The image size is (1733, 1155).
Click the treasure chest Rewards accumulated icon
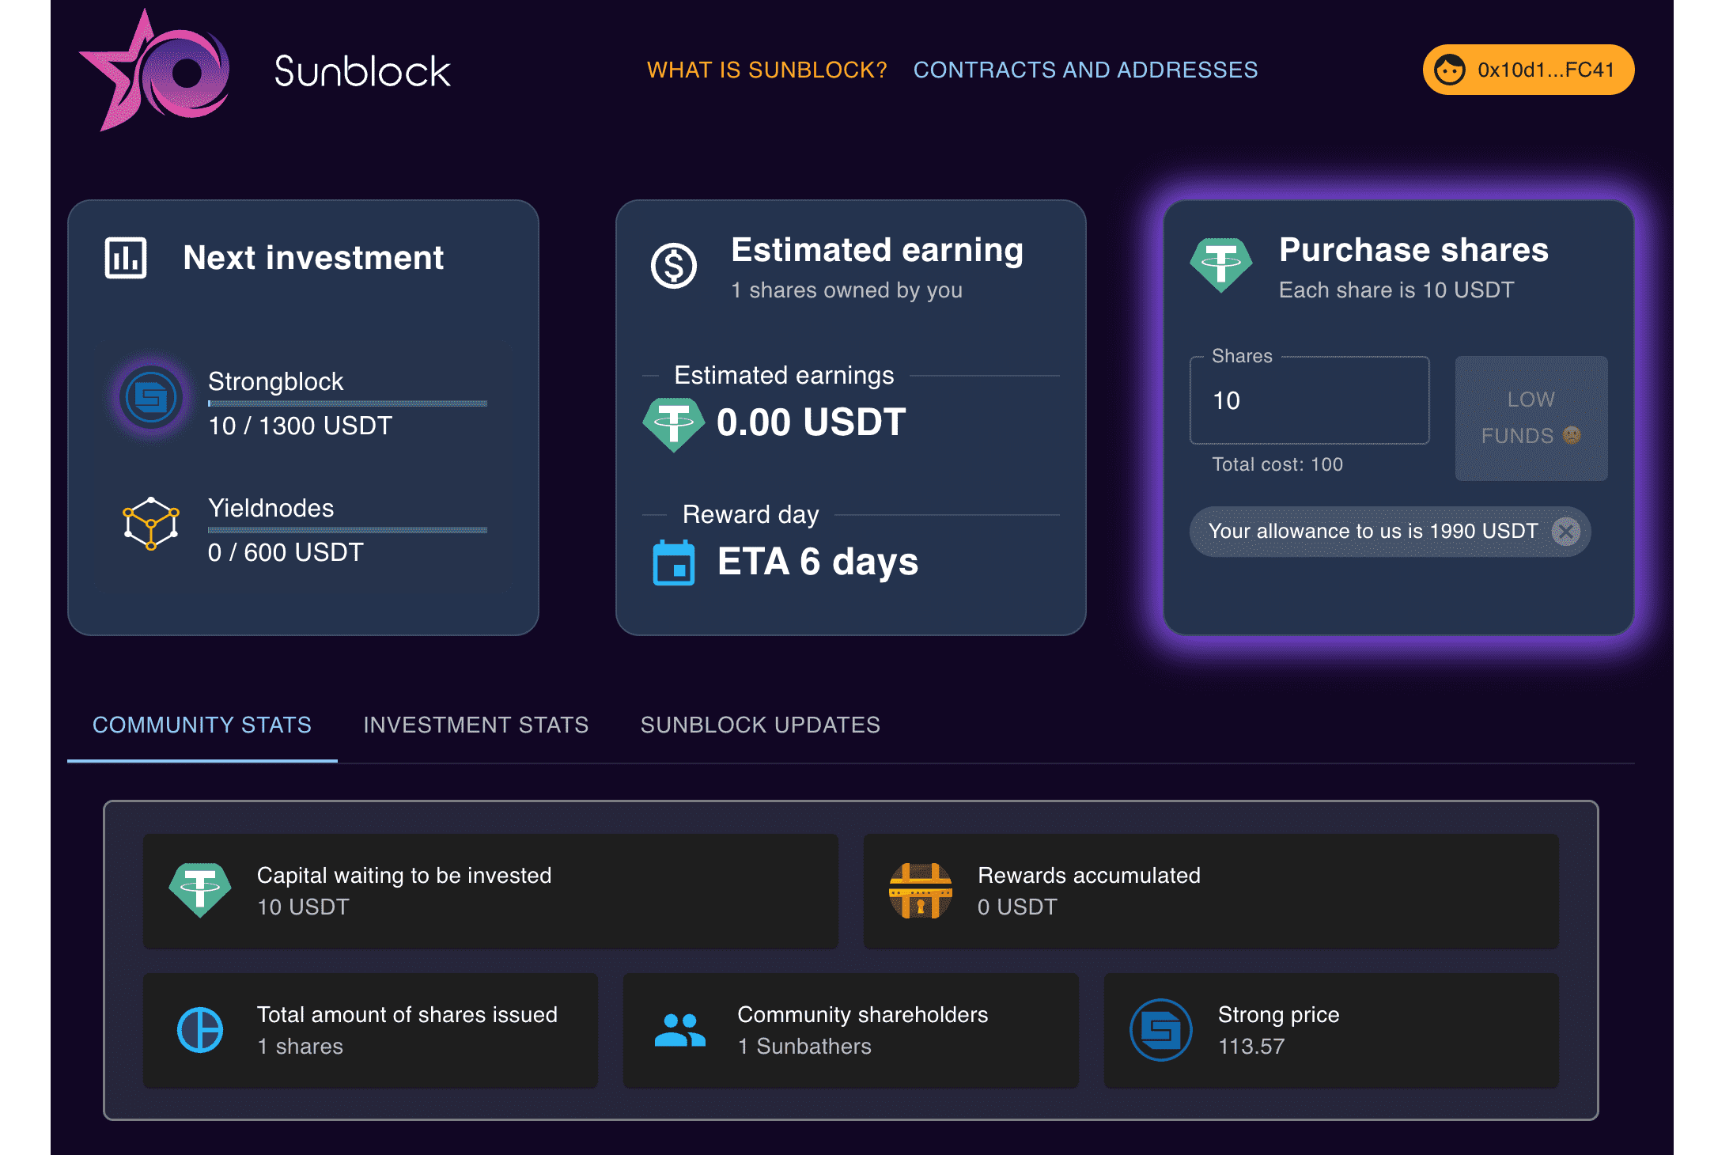(x=921, y=892)
